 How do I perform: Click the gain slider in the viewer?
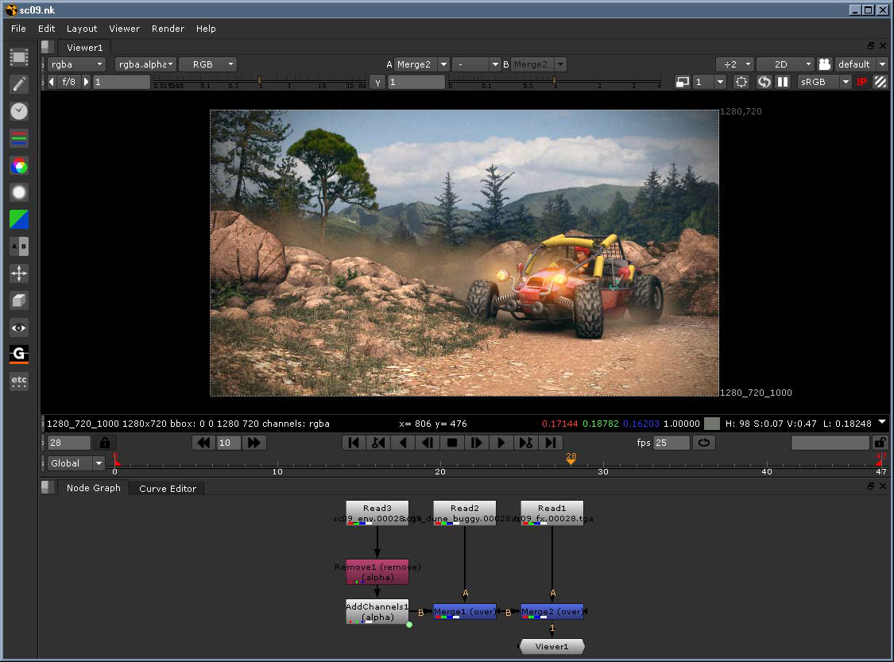coord(260,82)
